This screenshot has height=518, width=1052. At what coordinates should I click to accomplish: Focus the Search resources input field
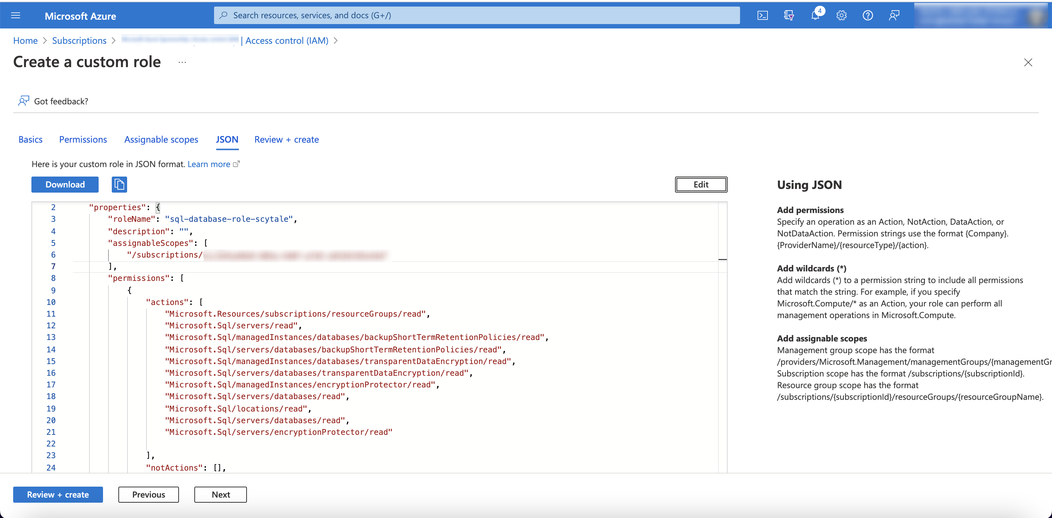tap(477, 15)
